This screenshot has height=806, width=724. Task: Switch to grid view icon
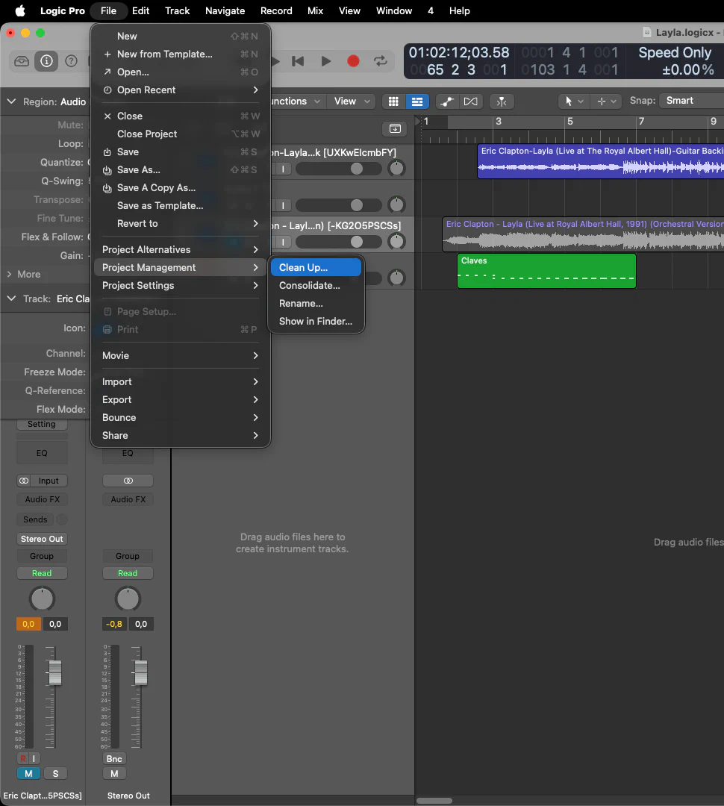393,101
